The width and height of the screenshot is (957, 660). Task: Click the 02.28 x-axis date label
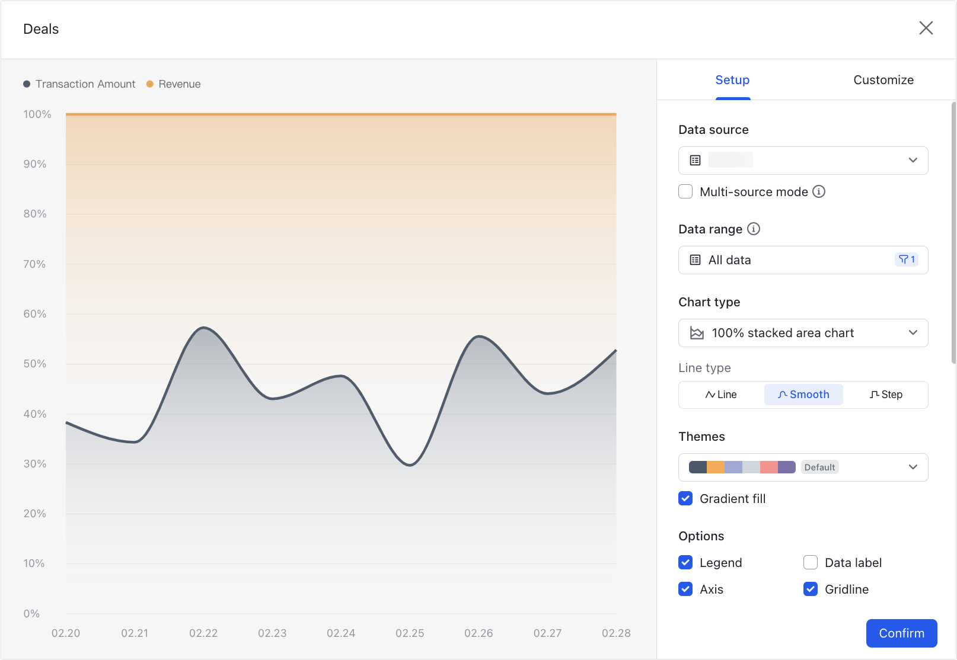[616, 633]
